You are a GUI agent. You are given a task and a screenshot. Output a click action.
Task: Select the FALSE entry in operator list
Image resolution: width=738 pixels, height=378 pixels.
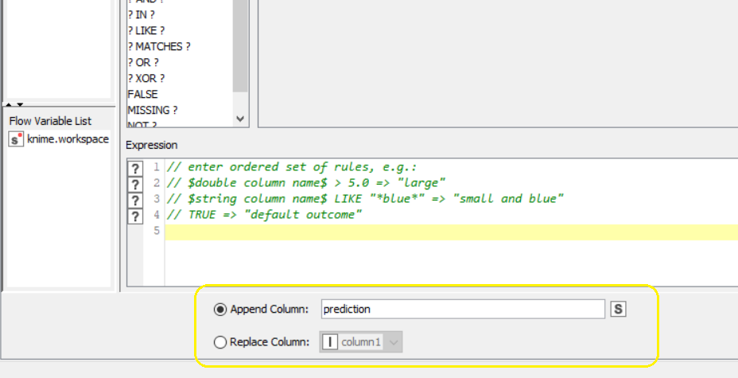(x=143, y=95)
